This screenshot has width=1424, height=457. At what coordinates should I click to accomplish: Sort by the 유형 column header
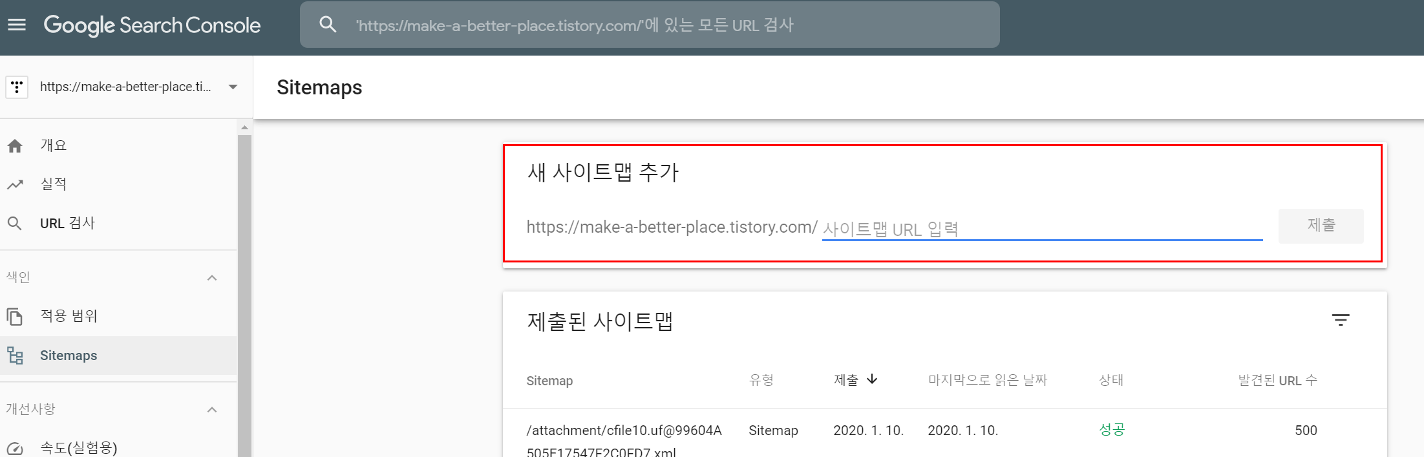(x=761, y=380)
